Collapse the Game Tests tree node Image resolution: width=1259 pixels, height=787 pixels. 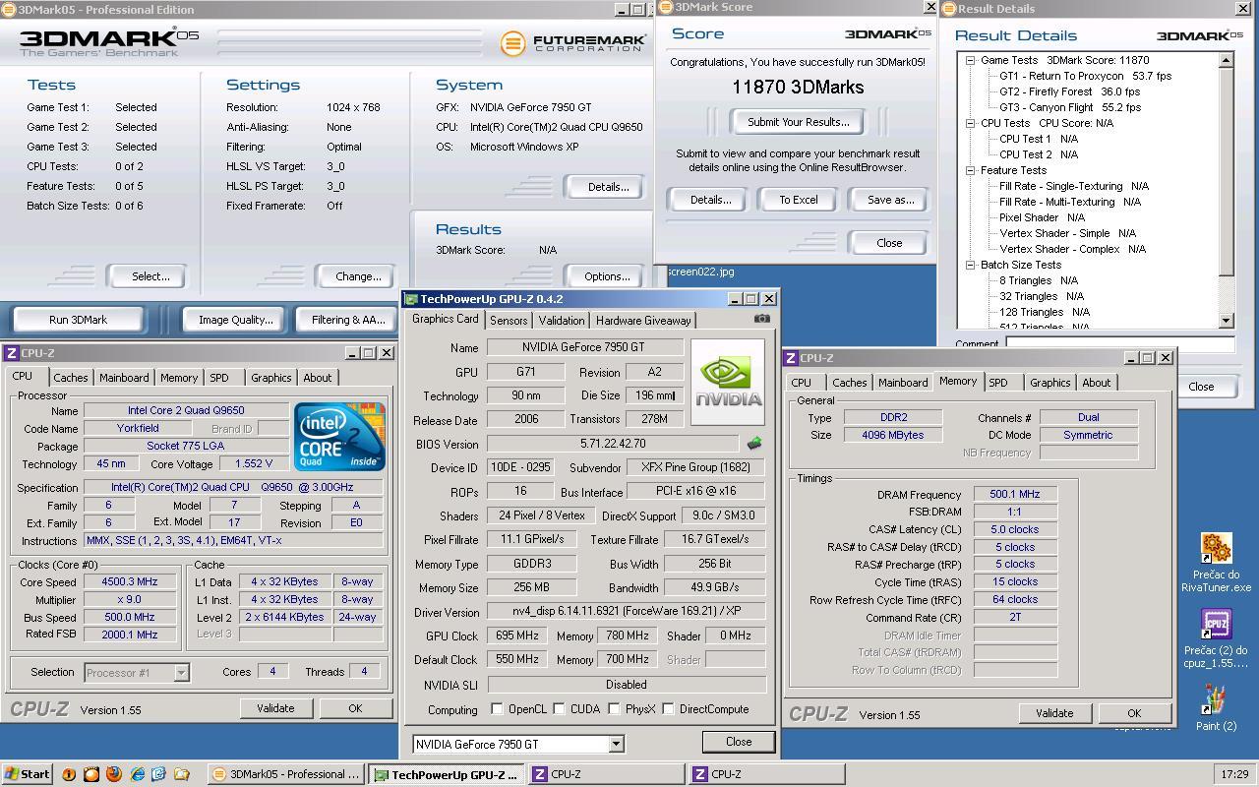(x=970, y=60)
